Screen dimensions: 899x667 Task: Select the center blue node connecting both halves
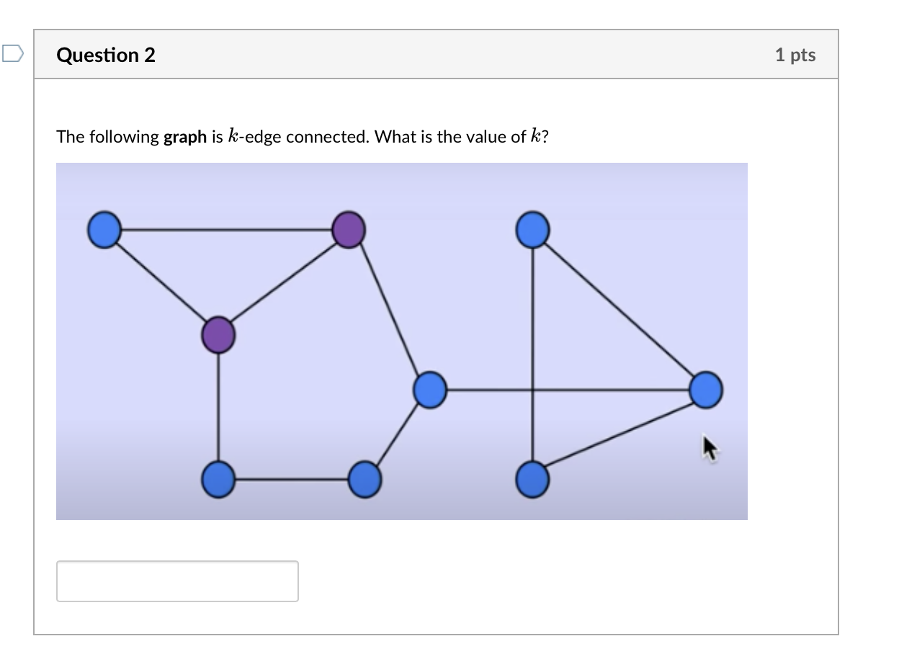click(x=429, y=391)
